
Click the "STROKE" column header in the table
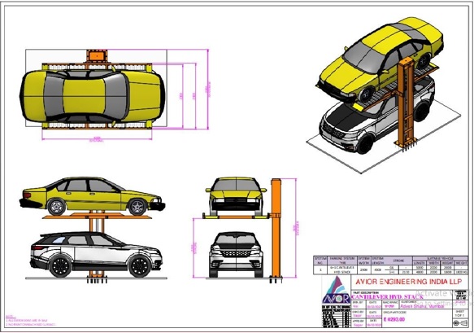[x=398, y=261]
